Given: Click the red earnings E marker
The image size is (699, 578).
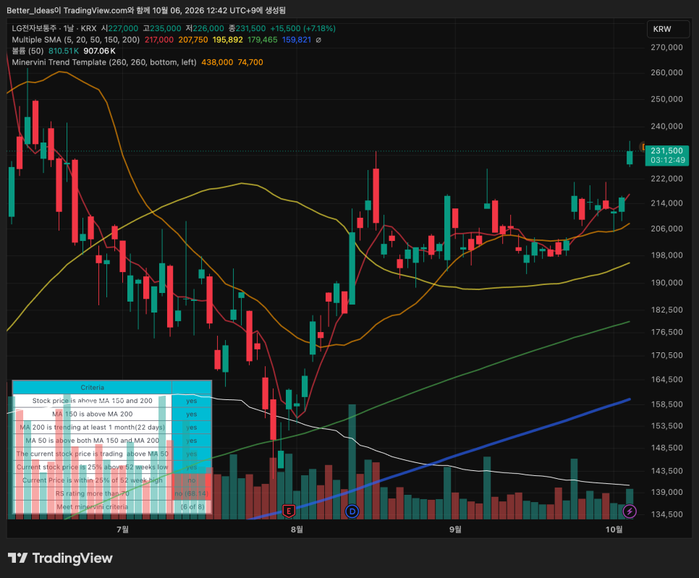Looking at the screenshot, I should pyautogui.click(x=289, y=511).
